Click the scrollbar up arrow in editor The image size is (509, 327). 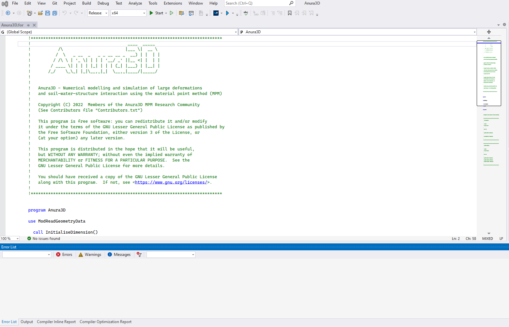(x=489, y=38)
